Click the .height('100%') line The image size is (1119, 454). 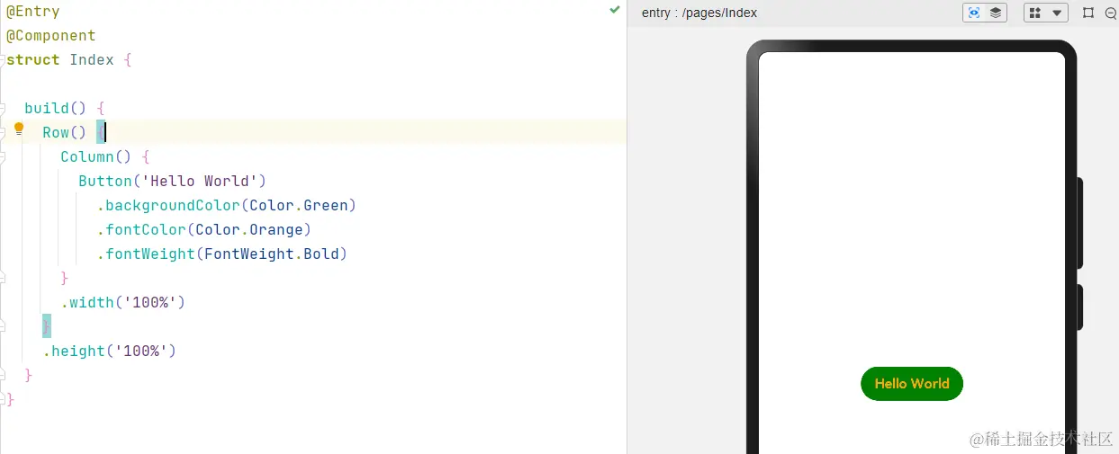[110, 351]
